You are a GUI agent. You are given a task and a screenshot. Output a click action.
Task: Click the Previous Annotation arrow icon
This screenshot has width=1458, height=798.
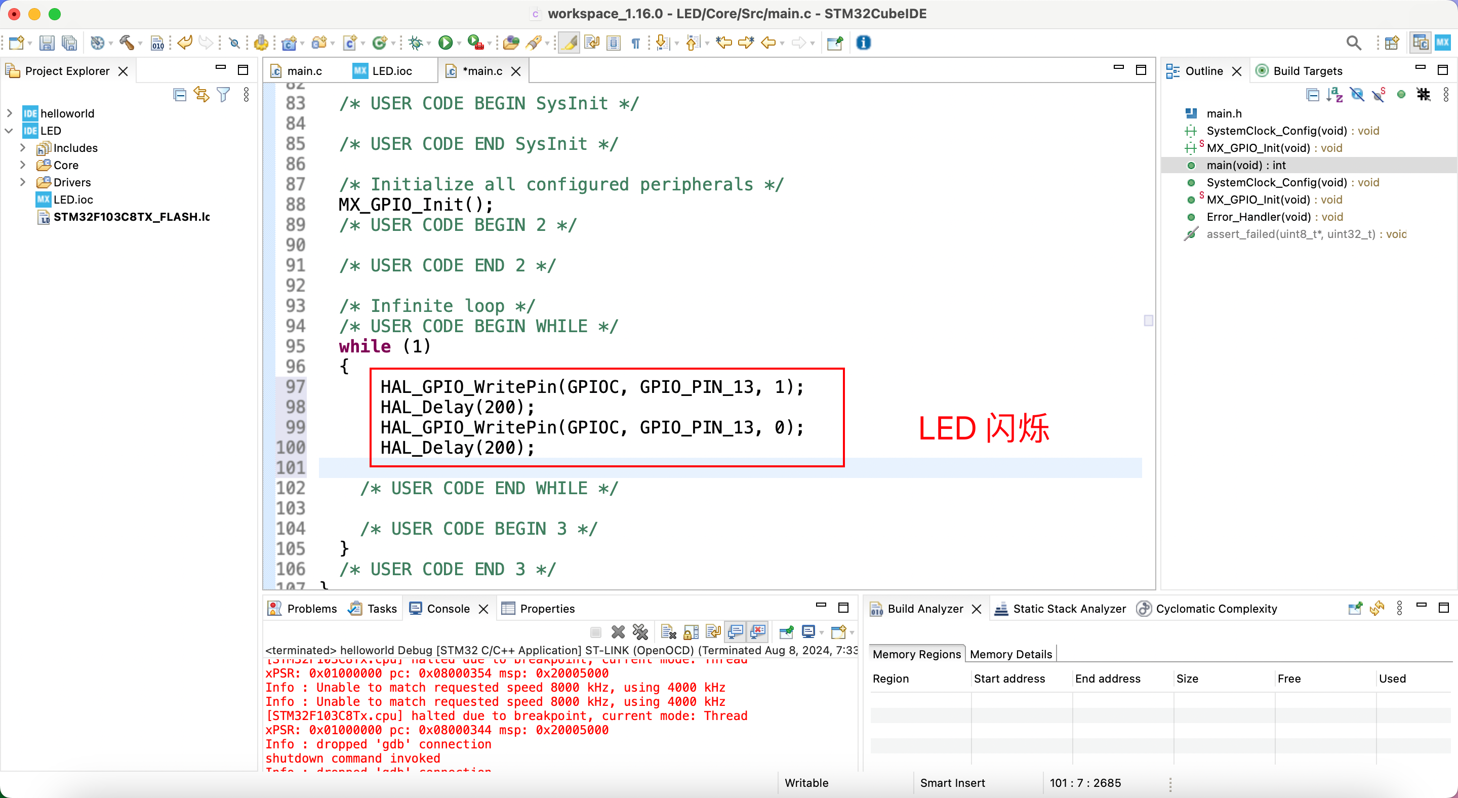[693, 43]
